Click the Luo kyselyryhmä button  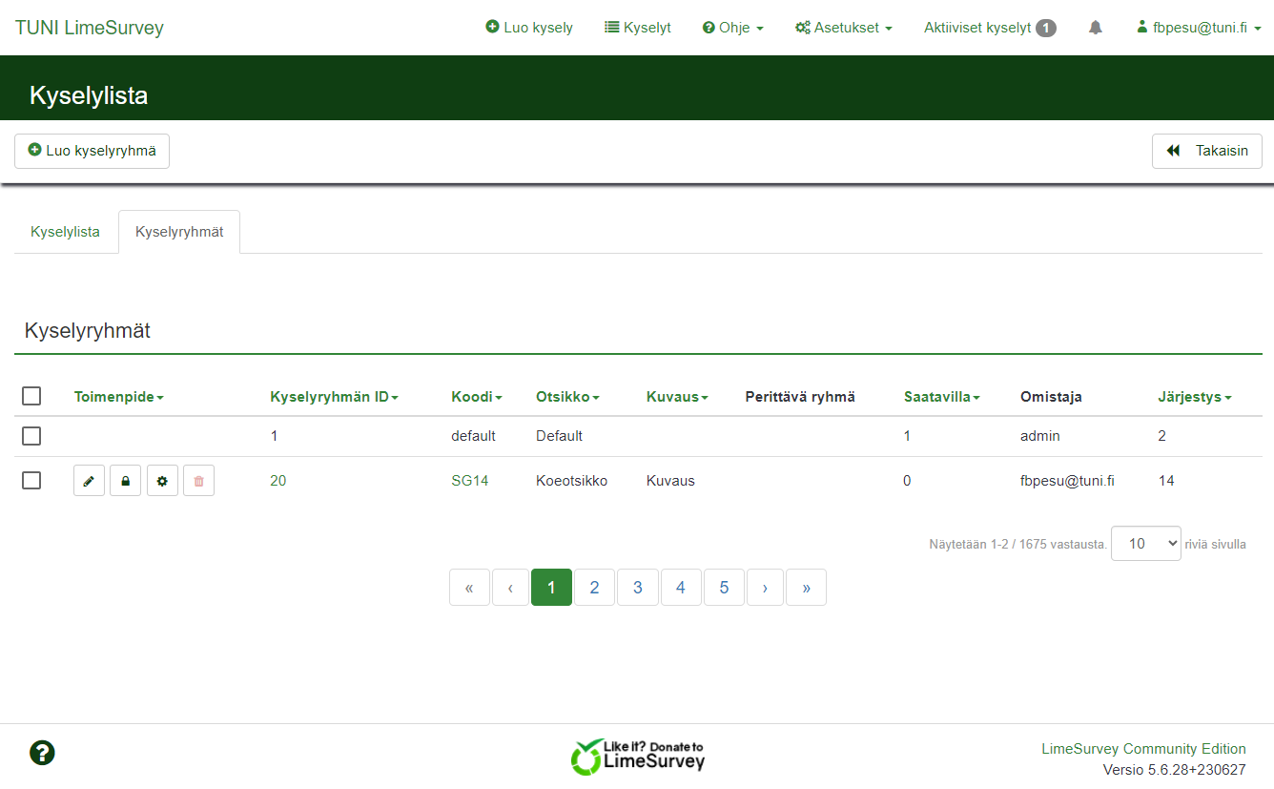click(92, 151)
